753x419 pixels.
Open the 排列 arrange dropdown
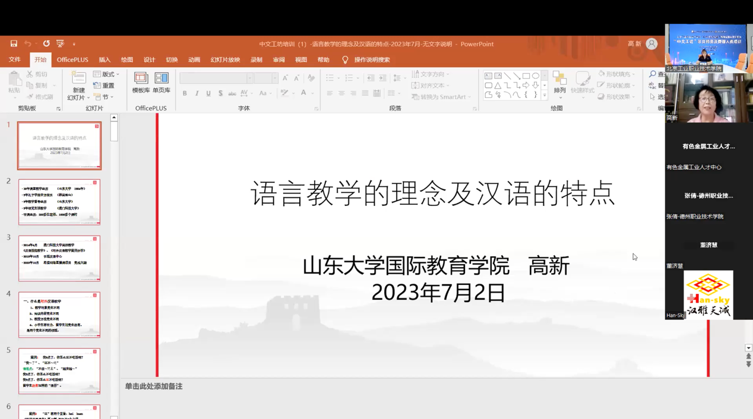559,82
